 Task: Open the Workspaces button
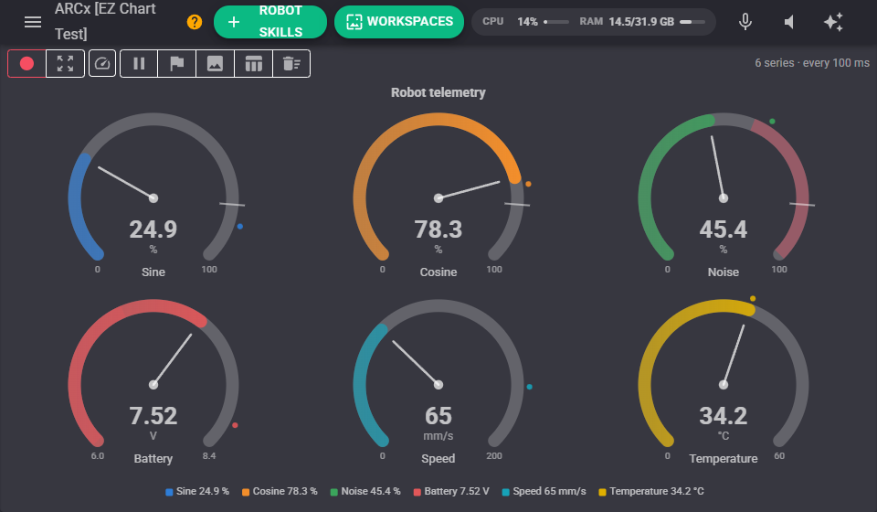pos(399,22)
